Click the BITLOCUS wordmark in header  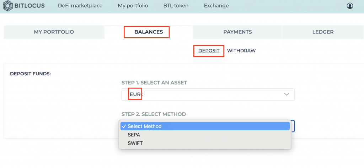point(30,6)
